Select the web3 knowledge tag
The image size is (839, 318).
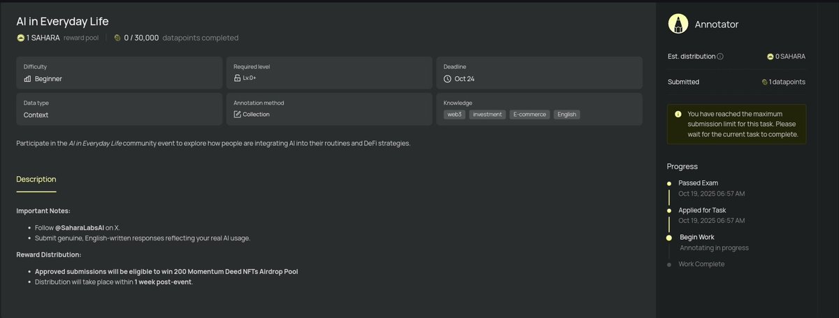[456, 115]
